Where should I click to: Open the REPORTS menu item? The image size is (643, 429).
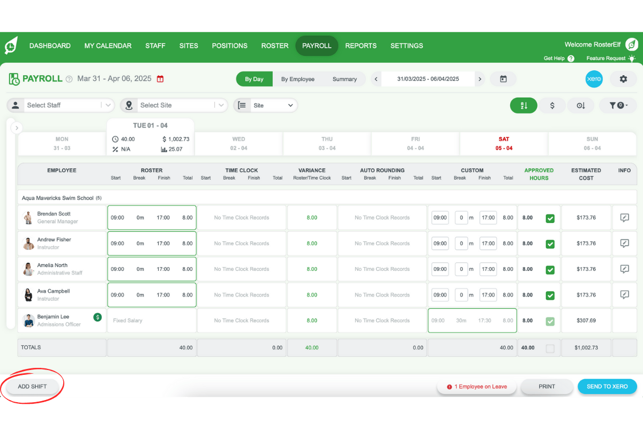tap(361, 46)
